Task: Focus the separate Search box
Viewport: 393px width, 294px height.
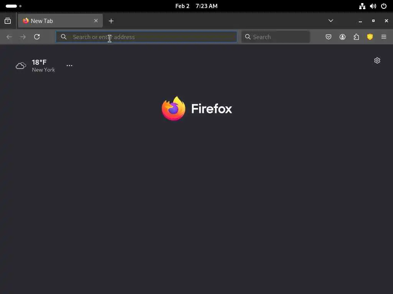Action: tap(276, 37)
